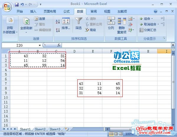Click the hide detail icon beside 取消组合
The image size is (177, 137).
163,24
